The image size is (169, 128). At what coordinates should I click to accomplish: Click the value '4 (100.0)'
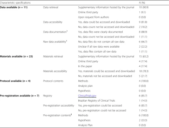coord(144,81)
